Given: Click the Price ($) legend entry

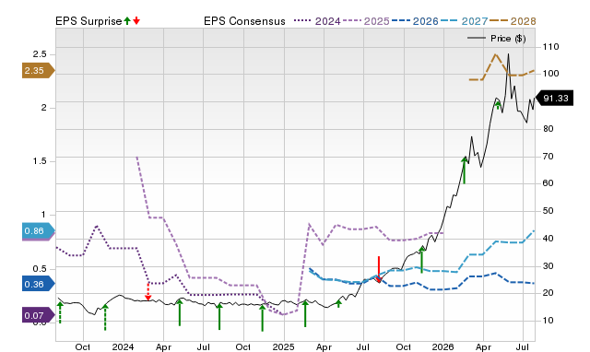Looking at the screenshot, I should [x=496, y=39].
